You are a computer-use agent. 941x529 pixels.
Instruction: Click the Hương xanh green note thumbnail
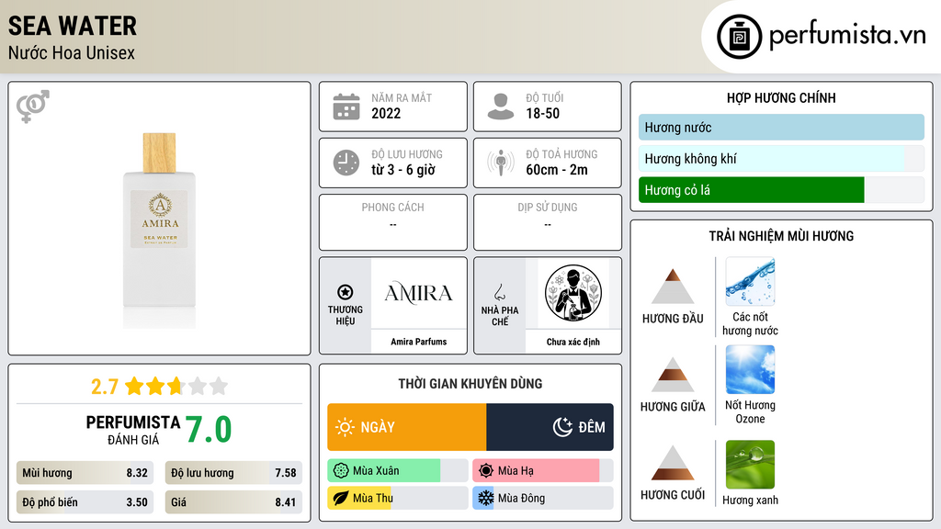tap(750, 465)
